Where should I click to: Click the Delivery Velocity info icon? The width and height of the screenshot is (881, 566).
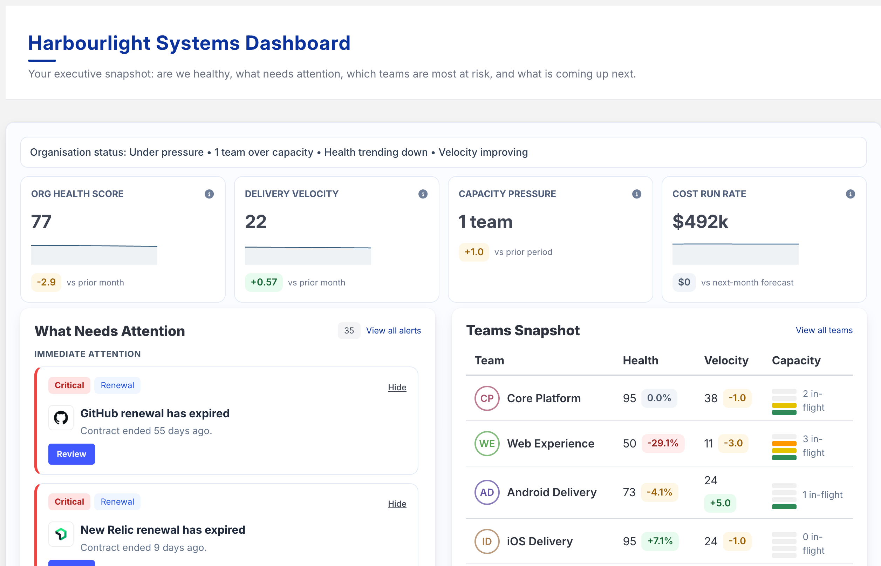[x=423, y=194]
